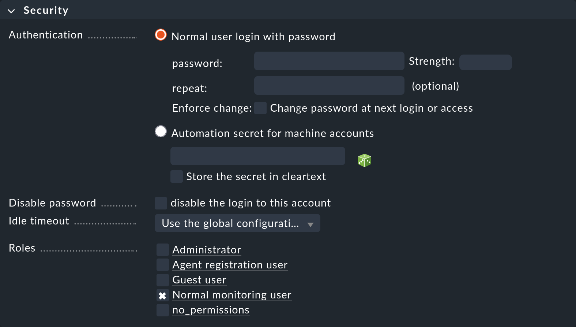Check the Guest user role checkbox
The image size is (576, 327).
point(162,279)
